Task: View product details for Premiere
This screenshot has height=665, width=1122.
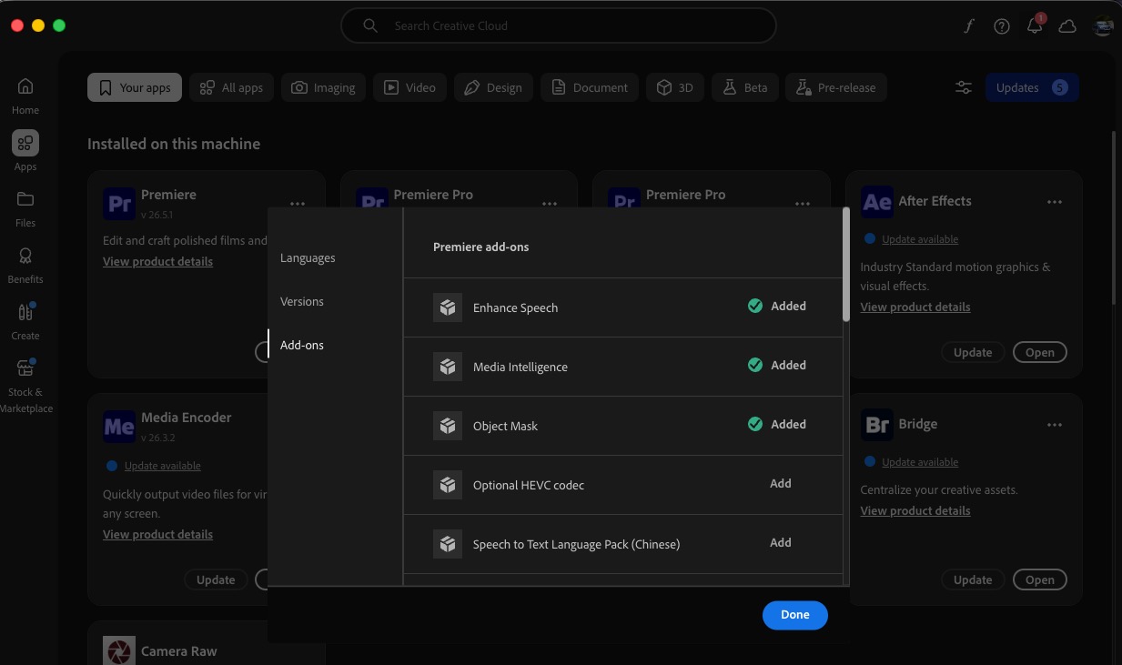Action: click(x=157, y=261)
